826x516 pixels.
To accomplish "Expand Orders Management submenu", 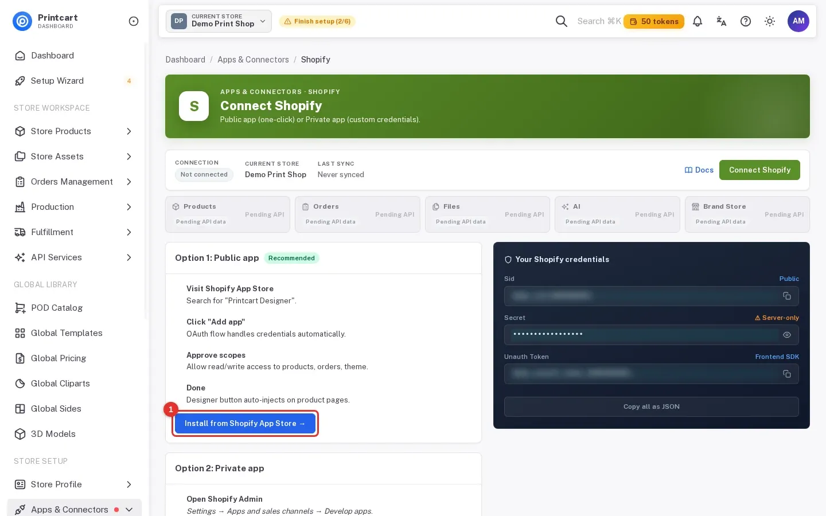I will [x=129, y=182].
